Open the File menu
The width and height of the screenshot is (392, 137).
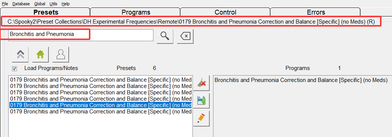pos(5,4)
